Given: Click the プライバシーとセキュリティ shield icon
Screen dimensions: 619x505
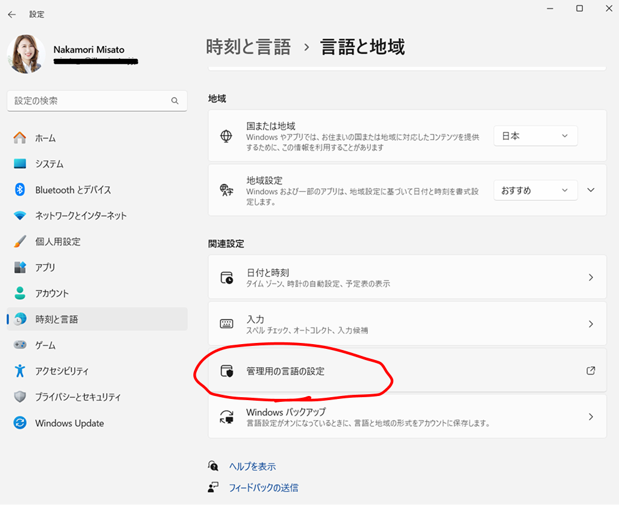Looking at the screenshot, I should coord(19,397).
